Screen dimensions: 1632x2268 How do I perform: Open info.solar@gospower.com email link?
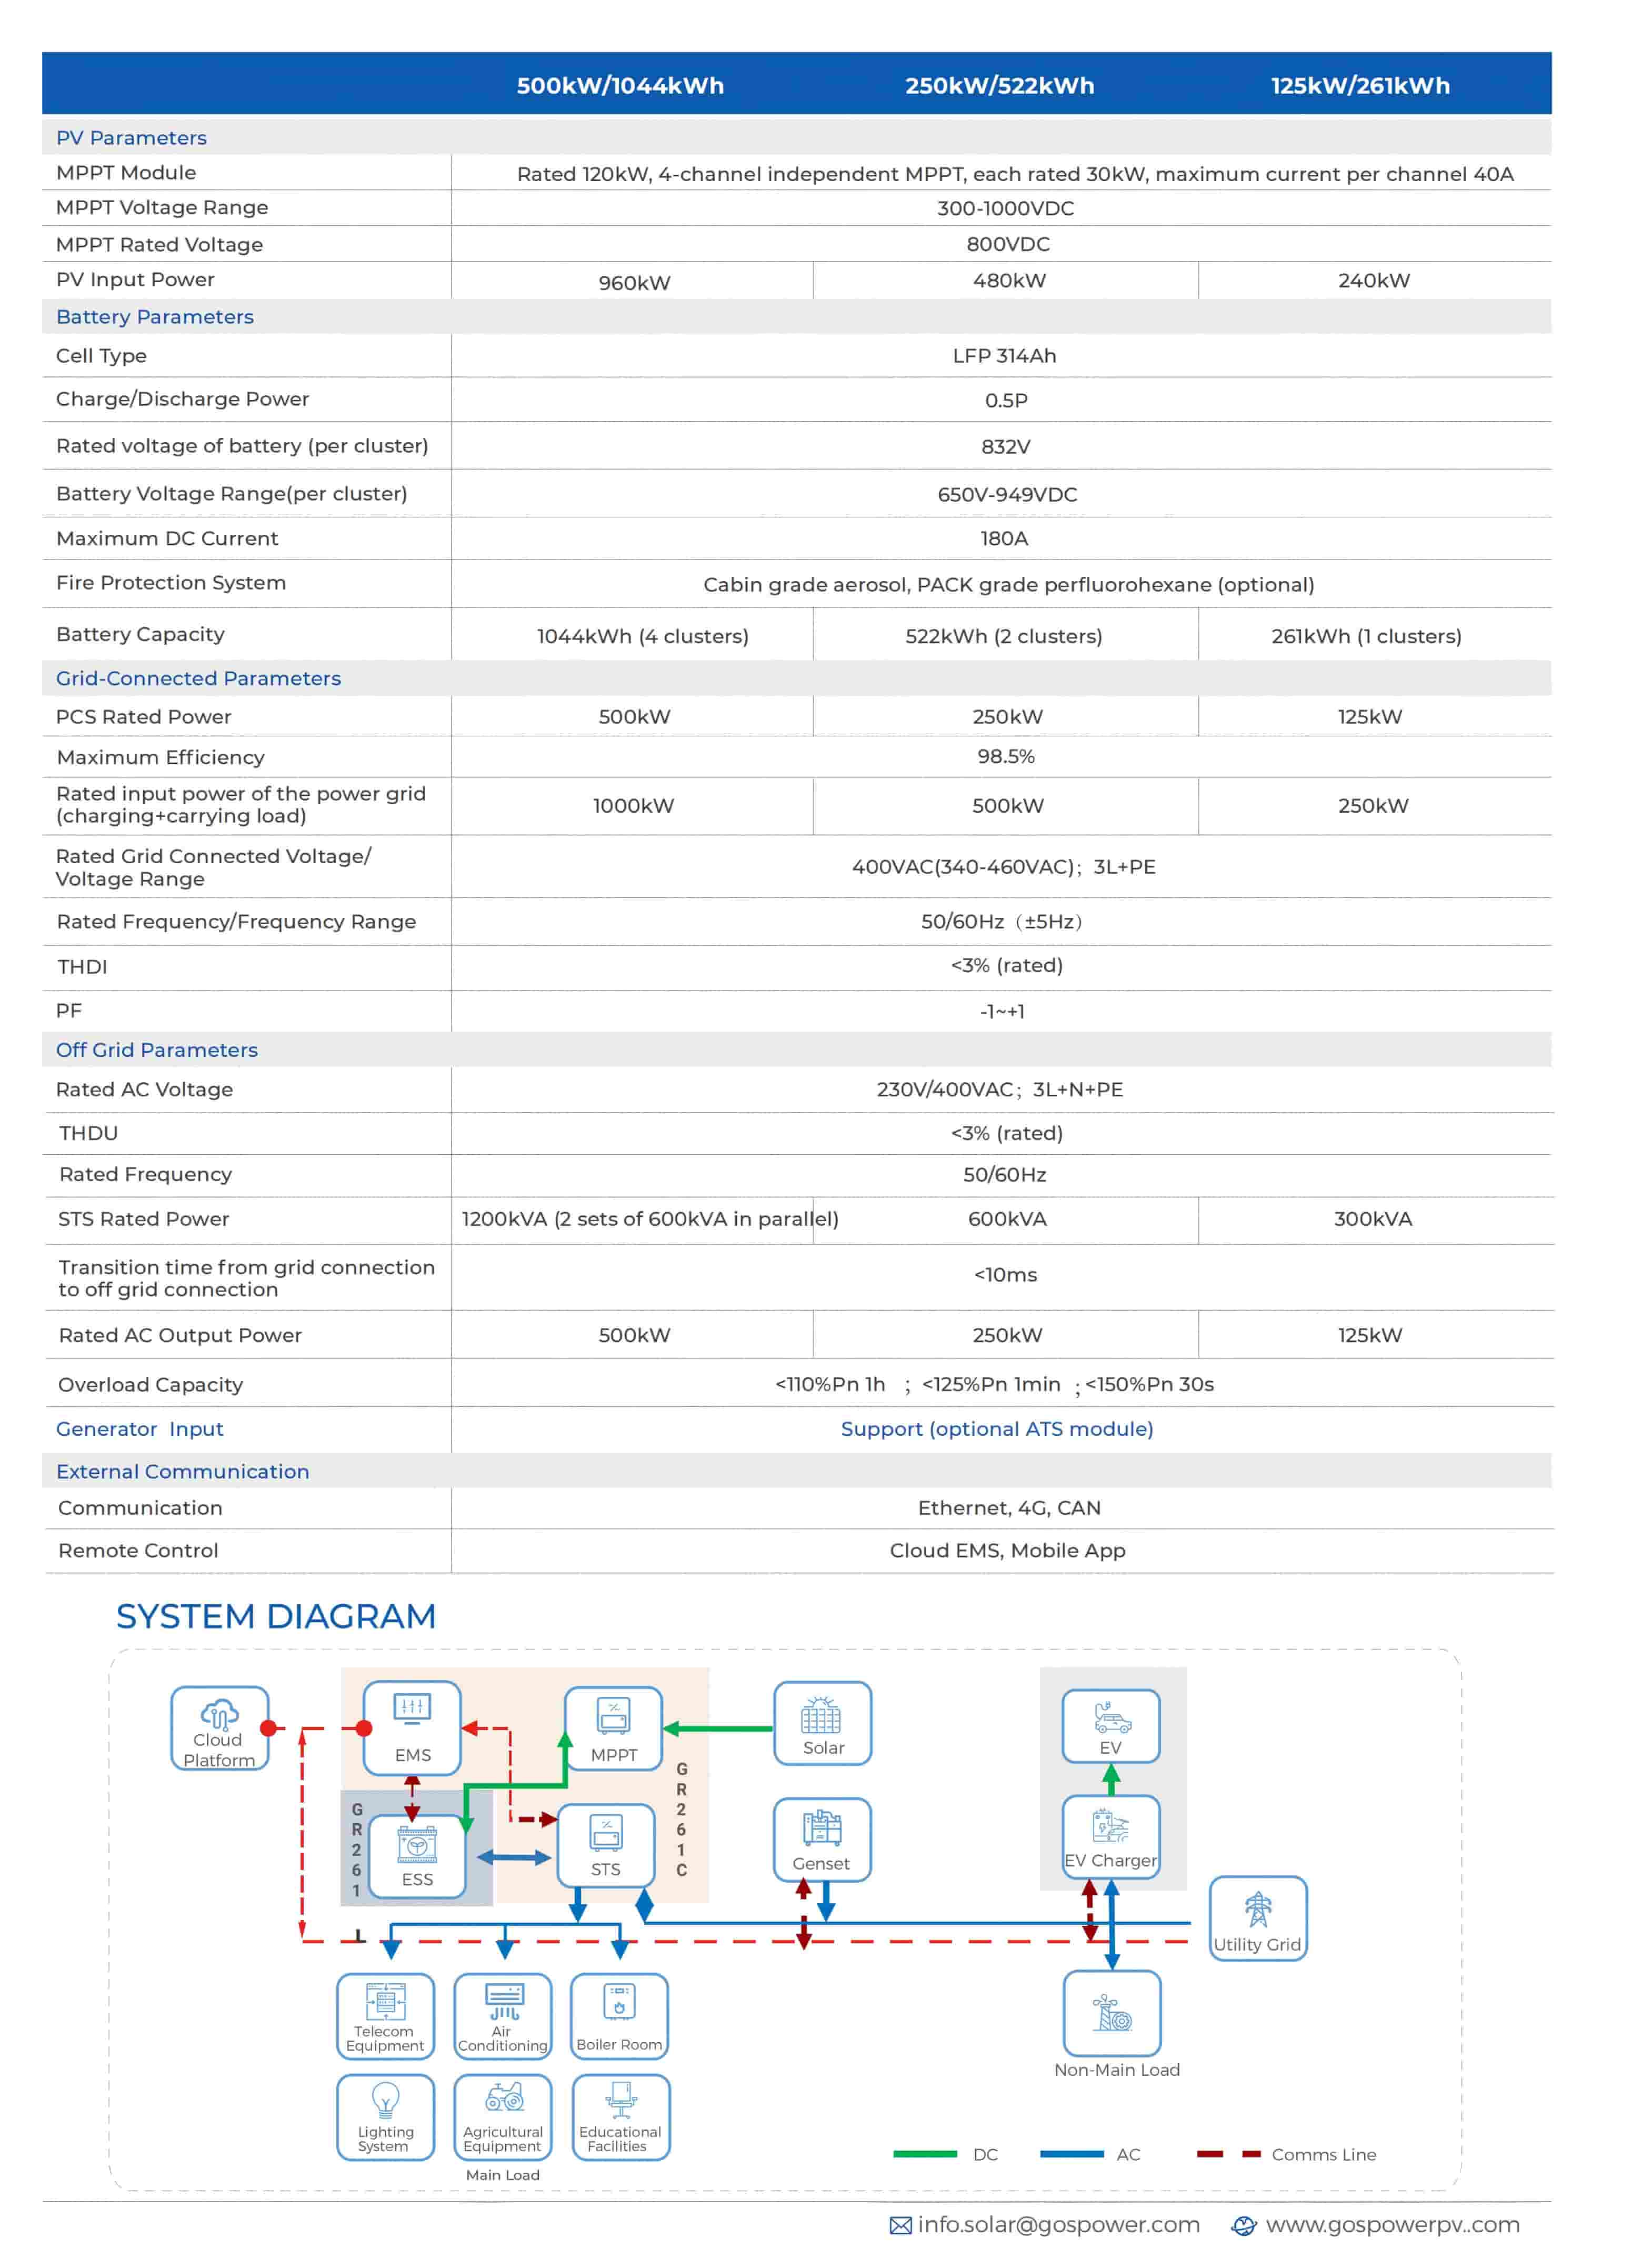[1058, 2224]
